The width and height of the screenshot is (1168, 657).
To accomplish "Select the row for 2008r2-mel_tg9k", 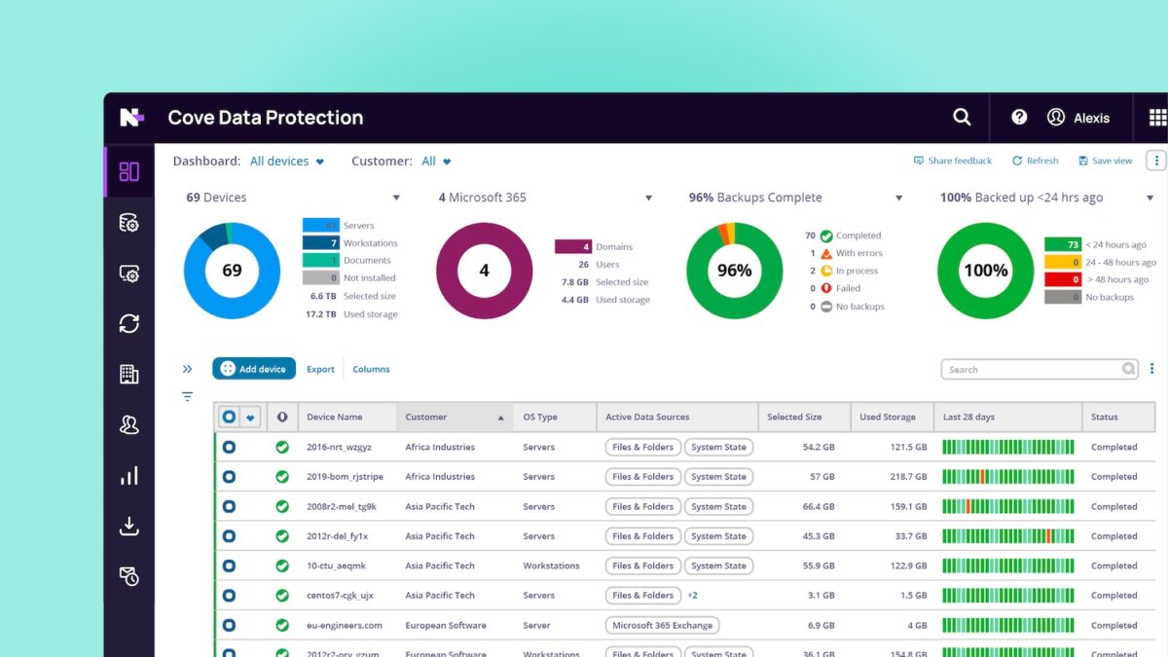I will pyautogui.click(x=229, y=506).
